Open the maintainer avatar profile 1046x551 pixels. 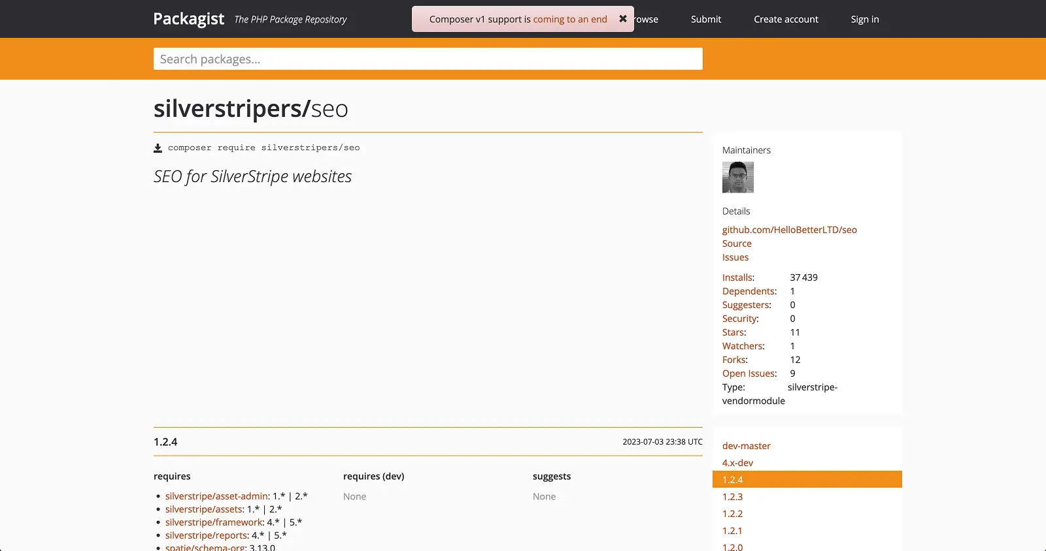coord(738,178)
